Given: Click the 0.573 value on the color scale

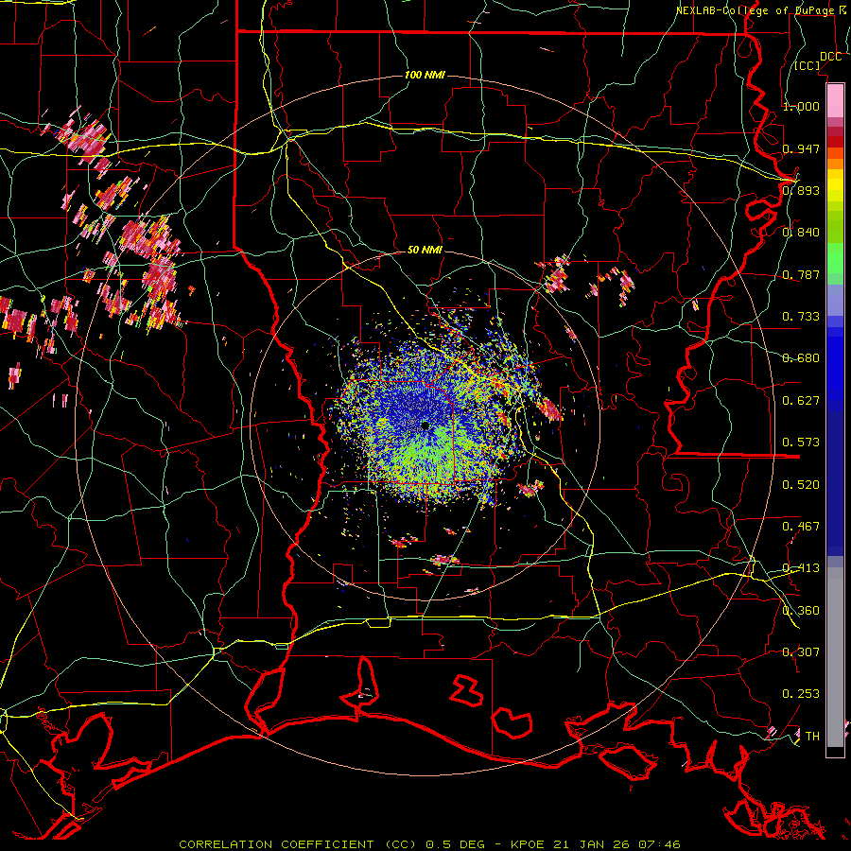Looking at the screenshot, I should click(x=801, y=442).
